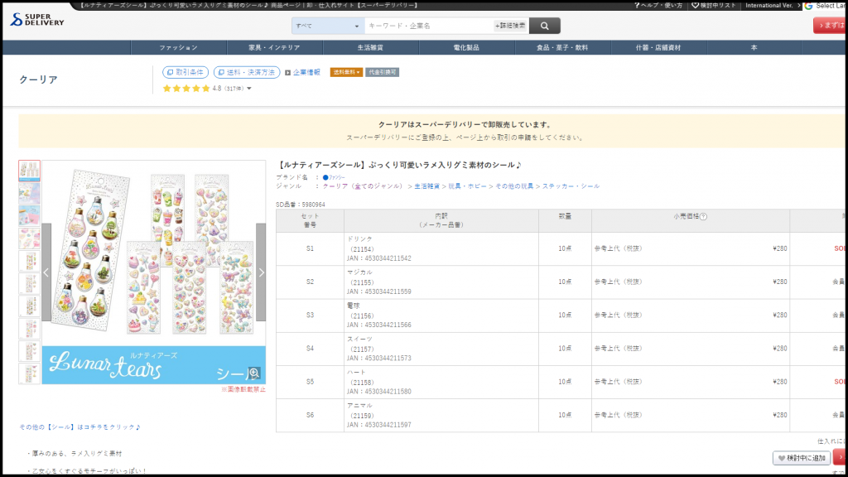Open the 玩具・ホビー breadcrumb link
This screenshot has width=848, height=477.
pos(467,186)
